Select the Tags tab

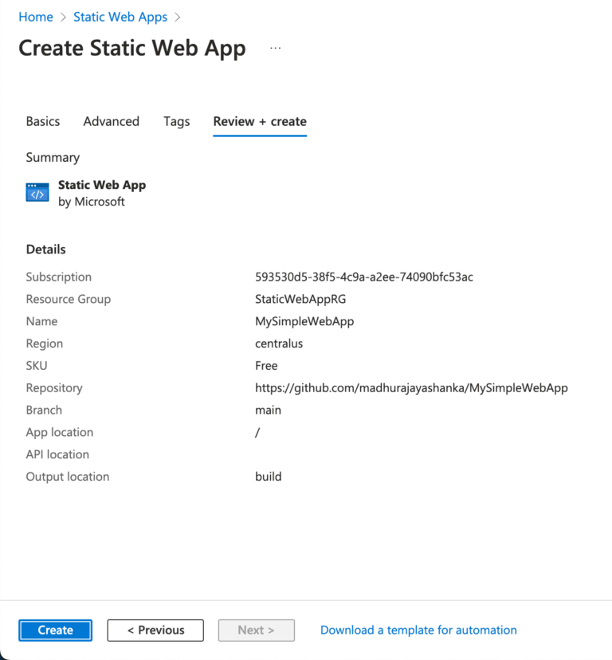[177, 121]
